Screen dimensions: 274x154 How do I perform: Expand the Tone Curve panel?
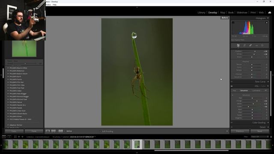268,82
